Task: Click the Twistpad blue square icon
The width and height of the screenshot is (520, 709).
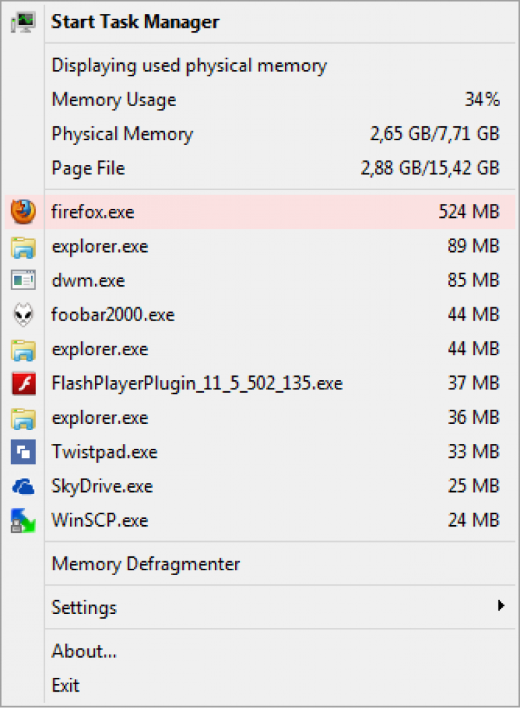Action: pyautogui.click(x=23, y=452)
